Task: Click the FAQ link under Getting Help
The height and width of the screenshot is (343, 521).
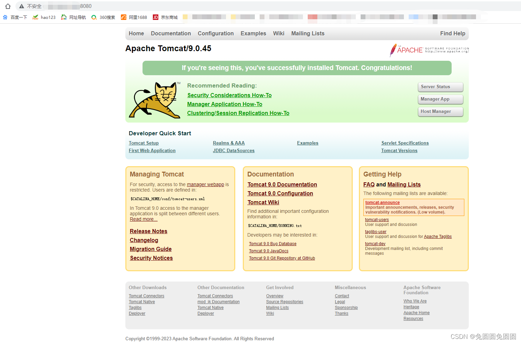Action: pyautogui.click(x=369, y=184)
